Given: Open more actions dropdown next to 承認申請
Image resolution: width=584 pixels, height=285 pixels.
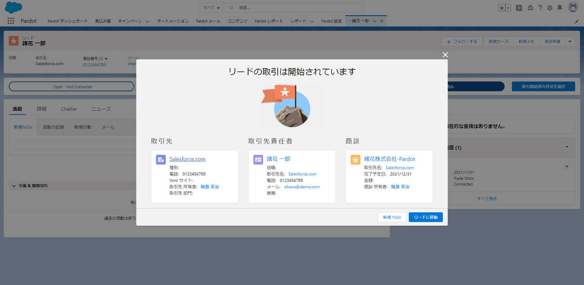Looking at the screenshot, I should pyautogui.click(x=570, y=41).
